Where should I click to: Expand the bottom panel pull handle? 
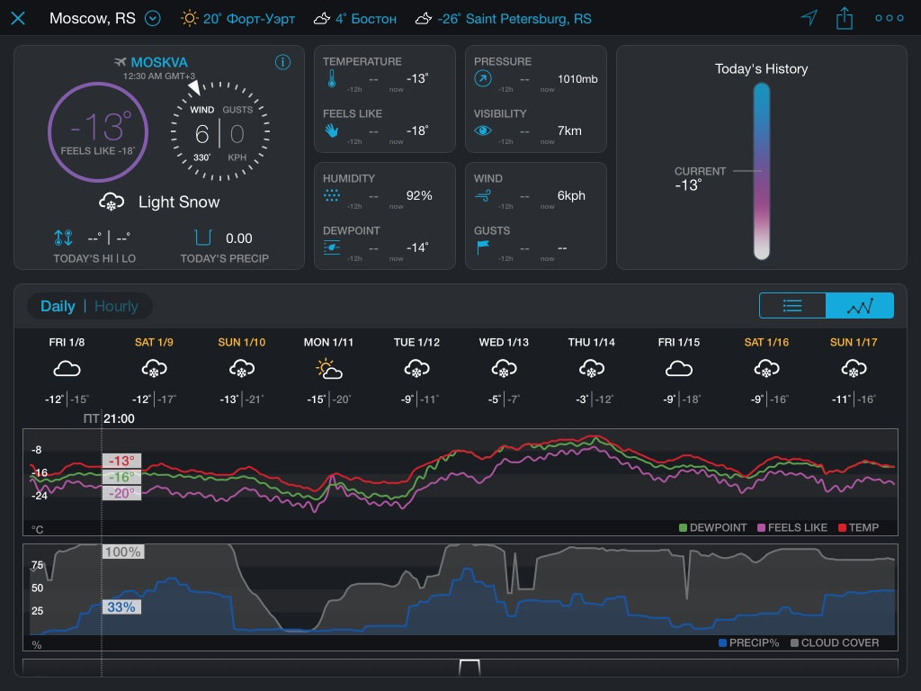pos(469,667)
